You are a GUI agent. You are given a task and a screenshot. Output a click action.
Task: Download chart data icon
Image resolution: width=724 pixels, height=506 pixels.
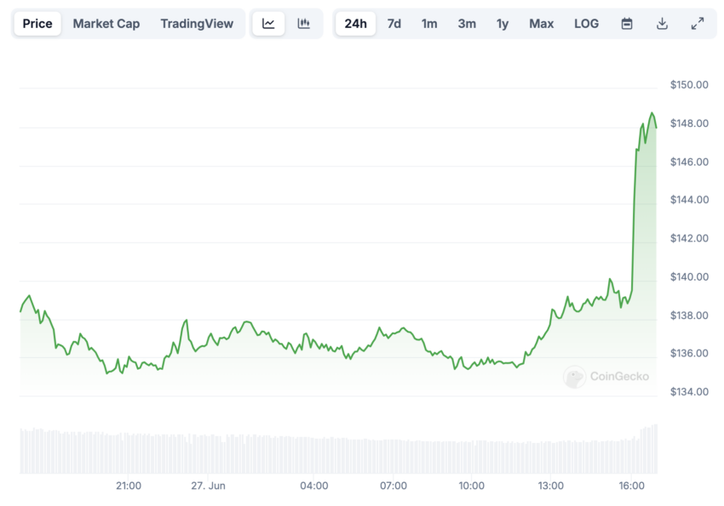click(x=662, y=24)
